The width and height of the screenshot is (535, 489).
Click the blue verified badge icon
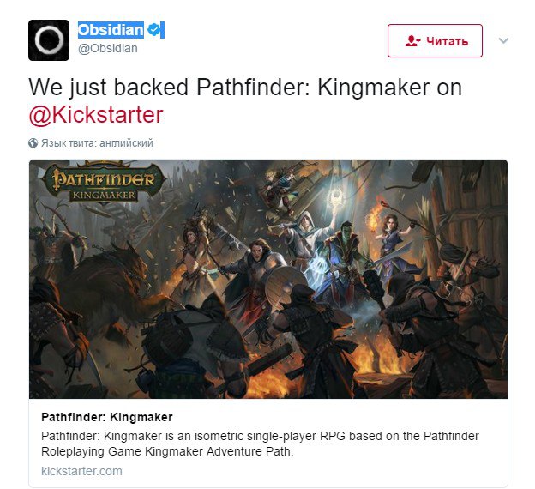pyautogui.click(x=153, y=30)
